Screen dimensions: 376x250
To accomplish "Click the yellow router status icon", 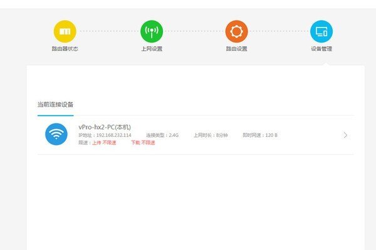I will click(65, 31).
